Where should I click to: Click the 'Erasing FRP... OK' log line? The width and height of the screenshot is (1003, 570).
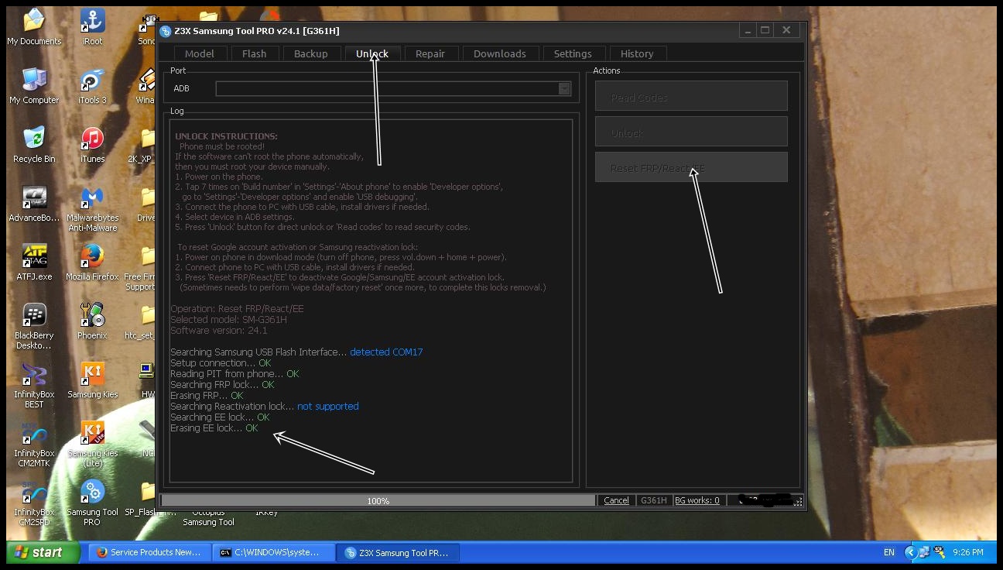click(207, 395)
